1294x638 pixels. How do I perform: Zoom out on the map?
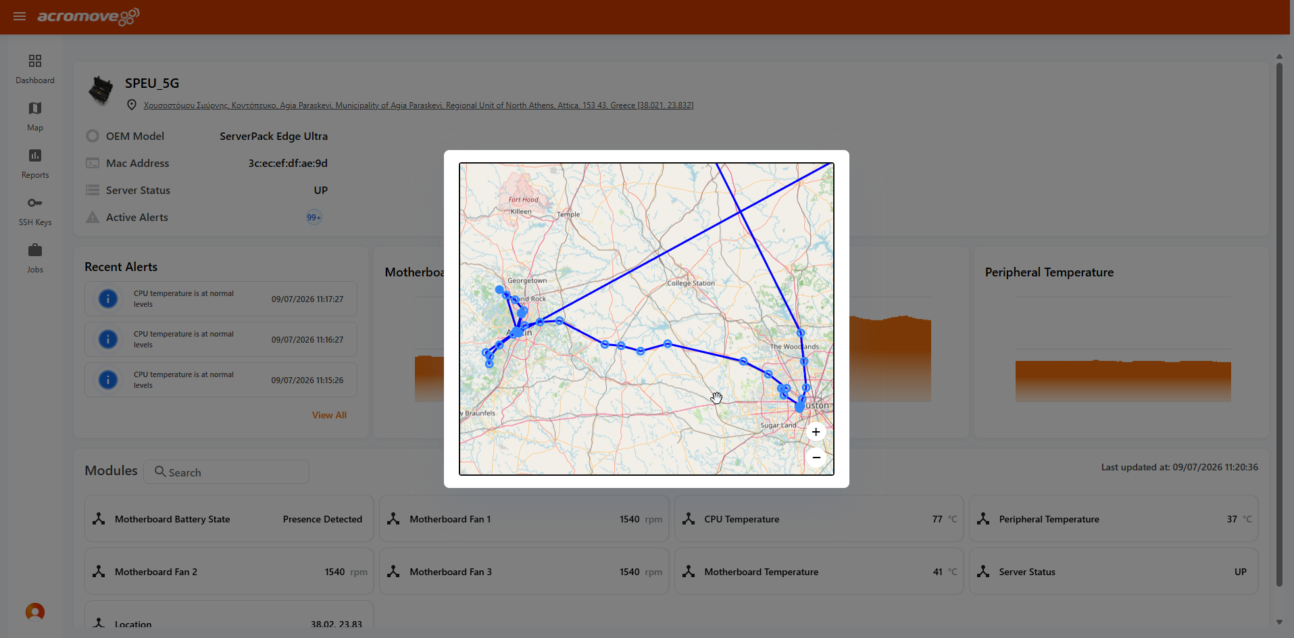[x=816, y=458]
